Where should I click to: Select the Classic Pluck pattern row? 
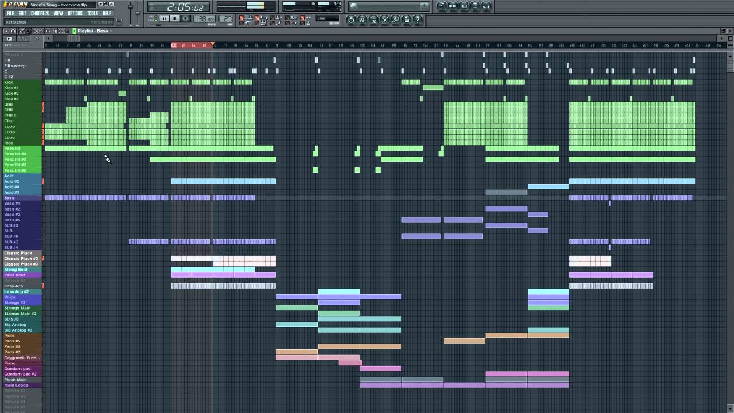pyautogui.click(x=21, y=253)
